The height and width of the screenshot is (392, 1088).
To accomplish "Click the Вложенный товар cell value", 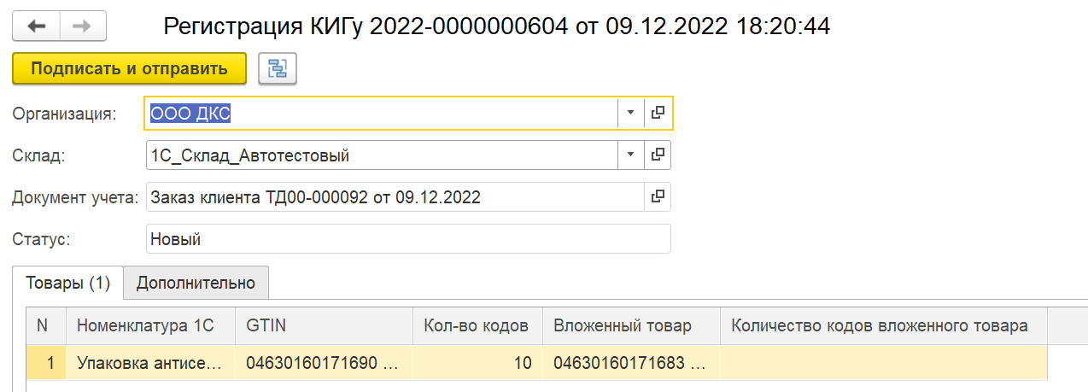I will [x=629, y=363].
